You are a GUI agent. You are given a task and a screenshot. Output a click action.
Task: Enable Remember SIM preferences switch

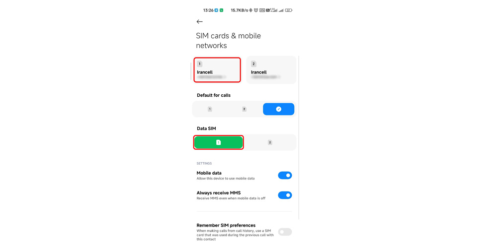[x=285, y=232]
